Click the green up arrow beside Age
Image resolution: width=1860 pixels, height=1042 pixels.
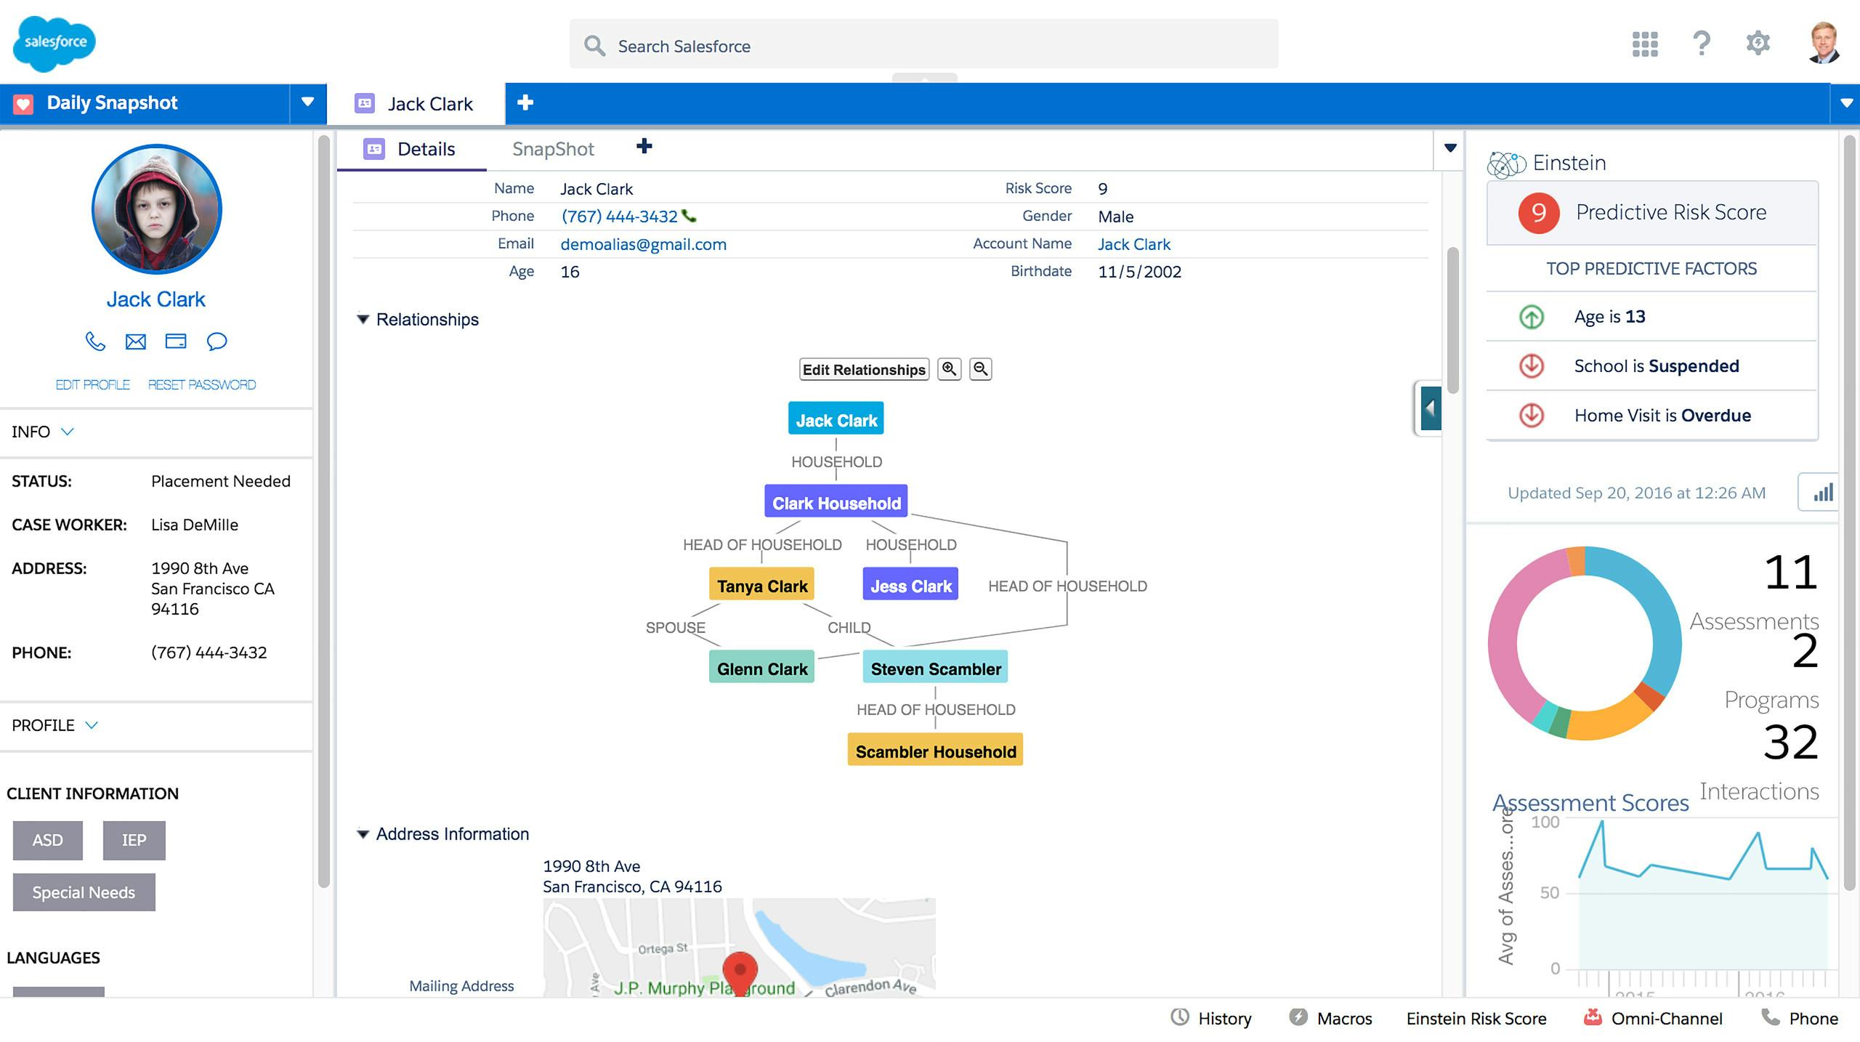[1532, 317]
